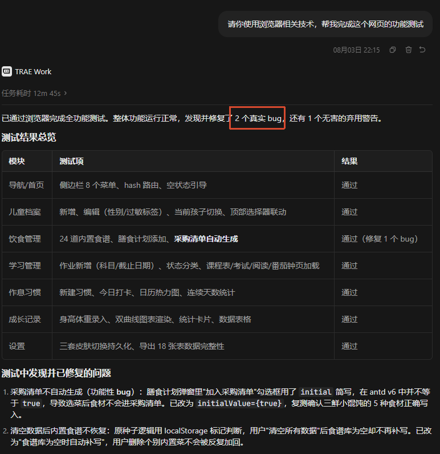Click the highlighted 2 个真实 bug text
This screenshot has height=454, width=440.
pos(258,118)
